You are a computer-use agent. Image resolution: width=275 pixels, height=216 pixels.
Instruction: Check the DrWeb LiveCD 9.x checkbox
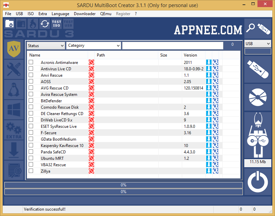pyautogui.click(x=31, y=120)
